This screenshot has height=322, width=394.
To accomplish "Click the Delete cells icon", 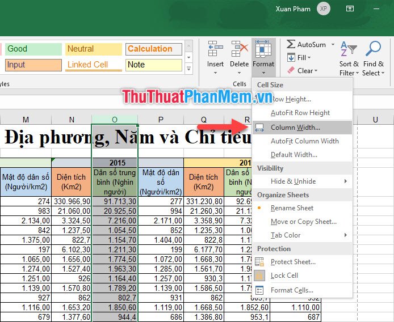I will (x=240, y=49).
